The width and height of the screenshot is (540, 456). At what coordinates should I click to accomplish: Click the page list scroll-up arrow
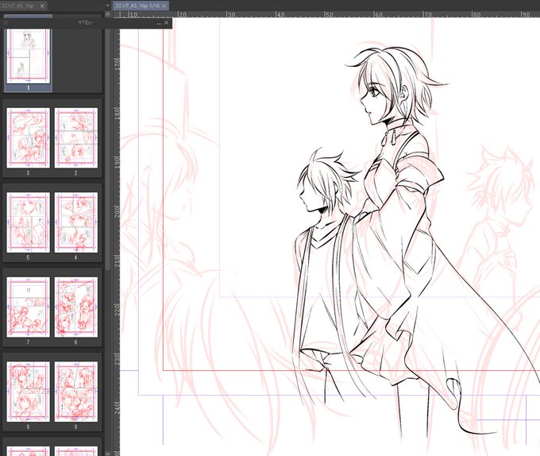(108, 14)
